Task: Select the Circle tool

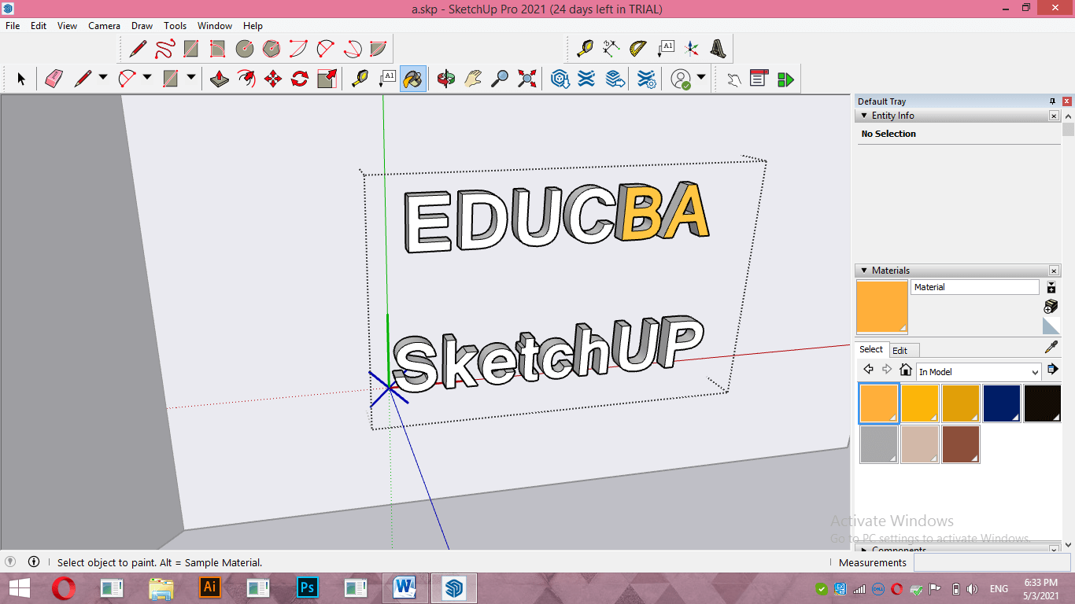Action: click(245, 49)
